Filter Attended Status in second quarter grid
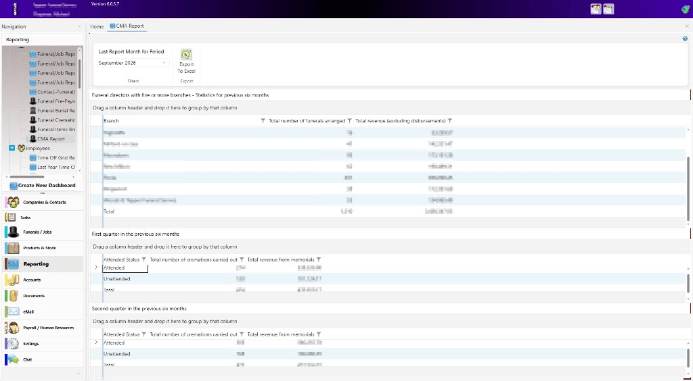Viewport: 693px width, 381px height. coord(143,334)
